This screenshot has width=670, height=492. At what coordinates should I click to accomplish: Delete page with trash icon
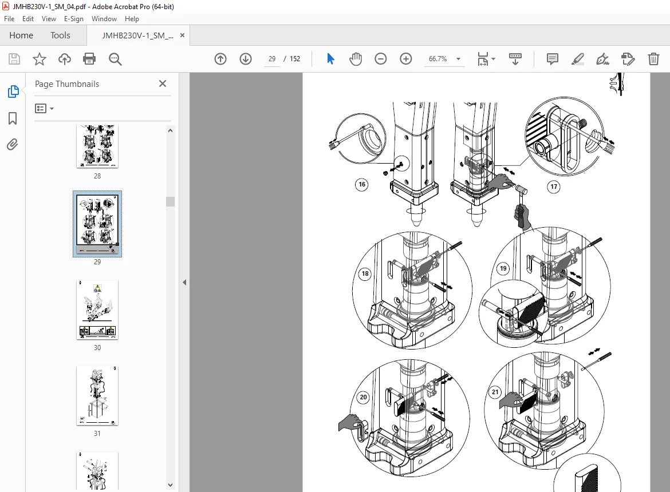653,59
